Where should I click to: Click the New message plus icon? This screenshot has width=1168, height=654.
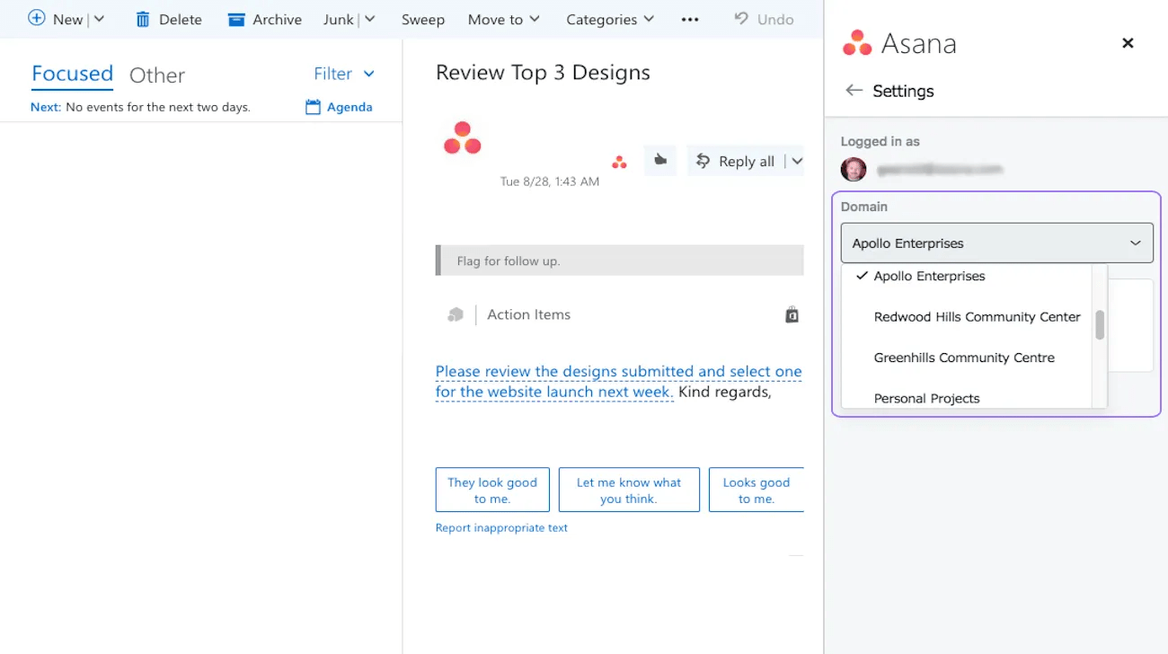[x=37, y=18]
